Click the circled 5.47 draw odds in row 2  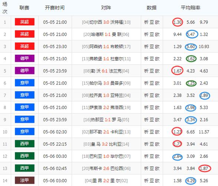(x=192, y=34)
